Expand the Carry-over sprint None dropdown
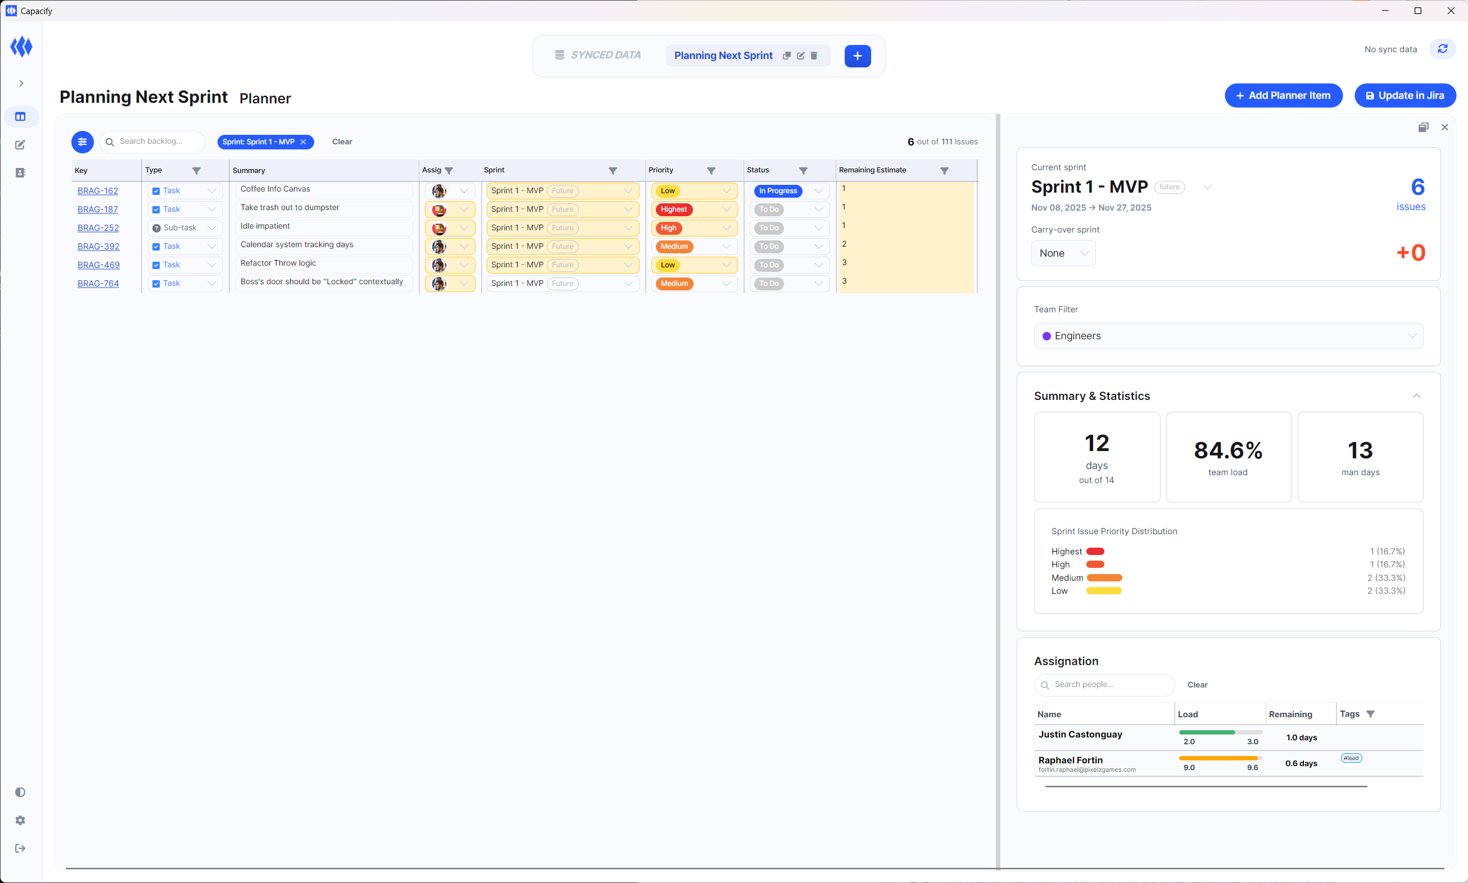This screenshot has height=883, width=1468. (x=1063, y=253)
